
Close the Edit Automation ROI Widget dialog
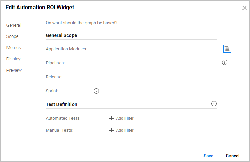[244, 8]
